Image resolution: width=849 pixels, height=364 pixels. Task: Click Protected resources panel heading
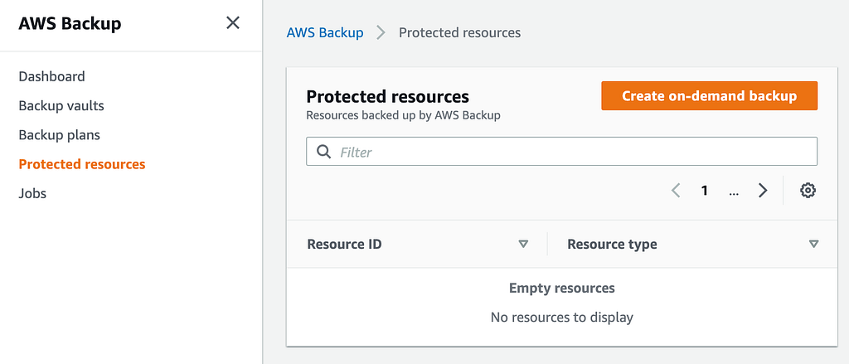pyautogui.click(x=388, y=97)
